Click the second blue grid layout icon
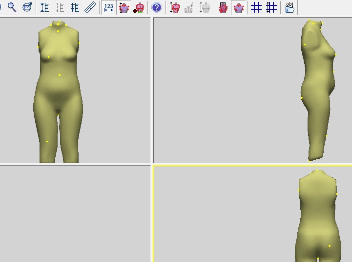The width and height of the screenshot is (352, 262). (271, 7)
